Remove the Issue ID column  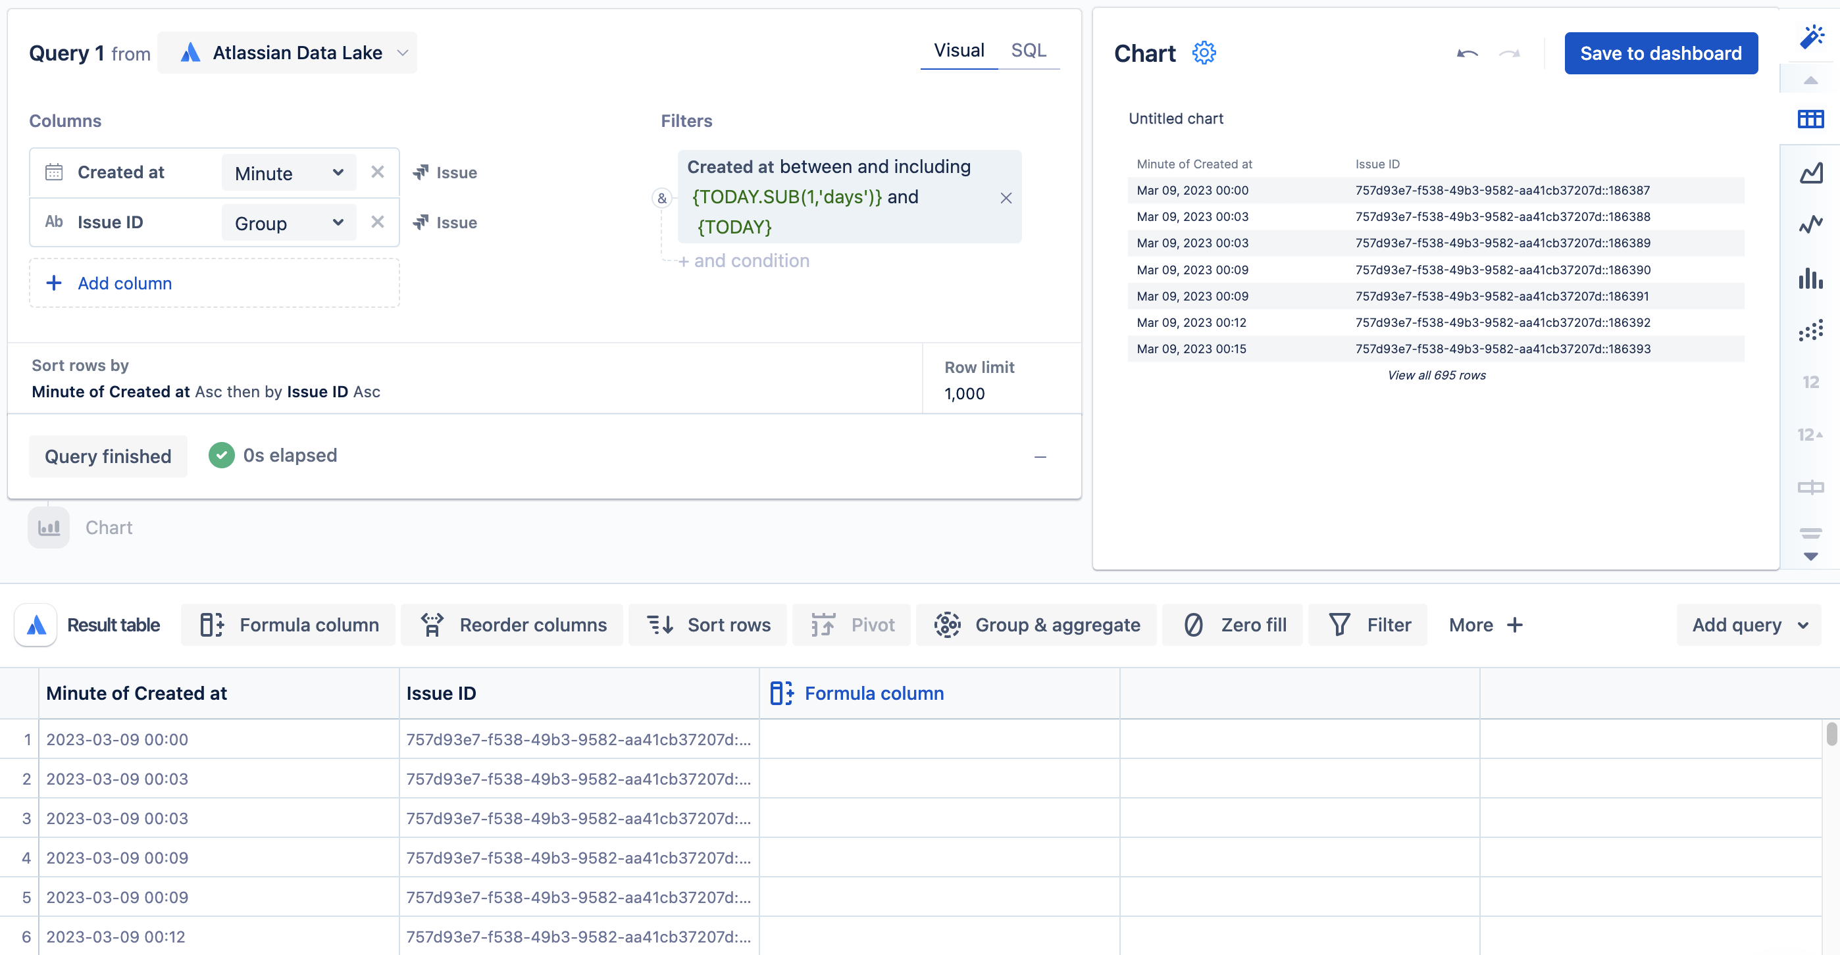click(x=377, y=222)
